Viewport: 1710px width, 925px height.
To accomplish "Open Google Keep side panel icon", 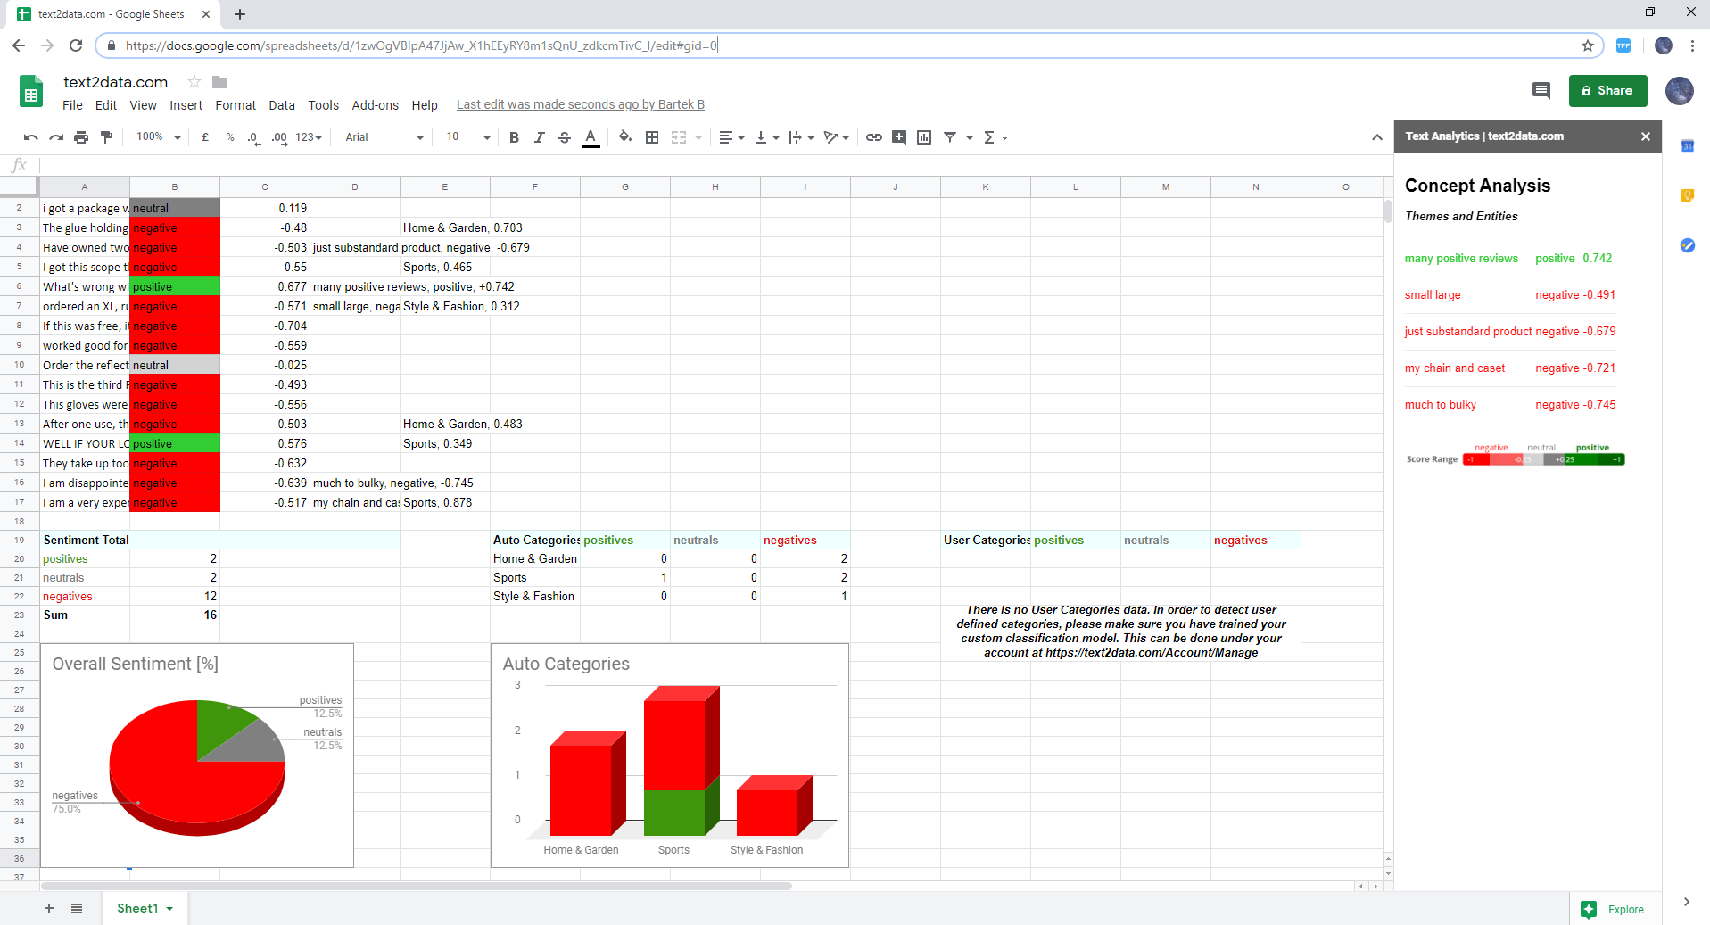I will 1688,195.
